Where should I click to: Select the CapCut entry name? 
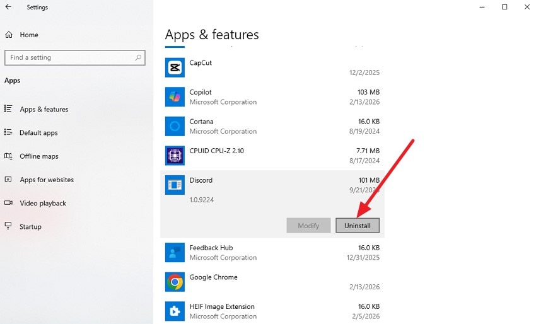201,63
